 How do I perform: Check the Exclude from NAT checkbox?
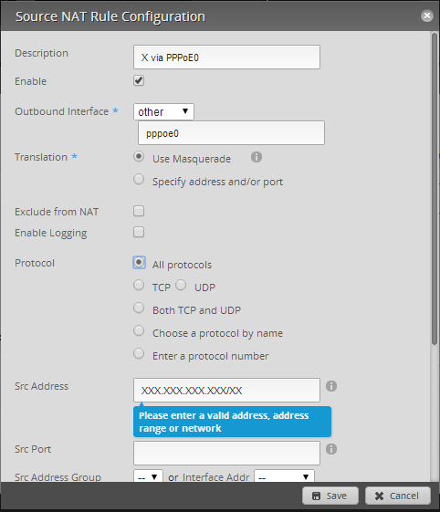tap(139, 211)
